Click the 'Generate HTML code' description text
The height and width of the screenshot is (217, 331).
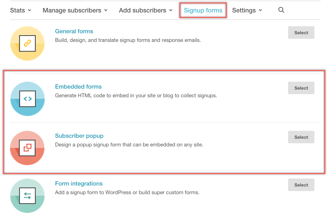click(136, 96)
